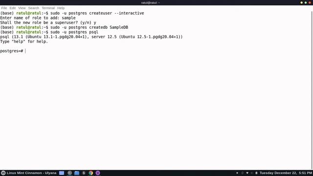
Task: Open the Search menu
Action: 34,8
